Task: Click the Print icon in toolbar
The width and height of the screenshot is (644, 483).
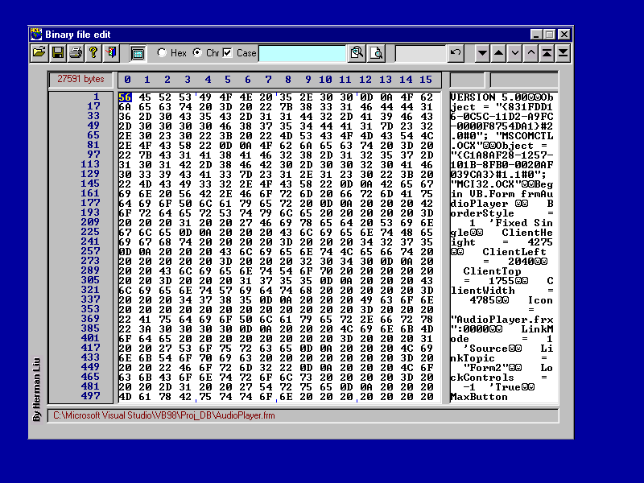Action: (76, 53)
